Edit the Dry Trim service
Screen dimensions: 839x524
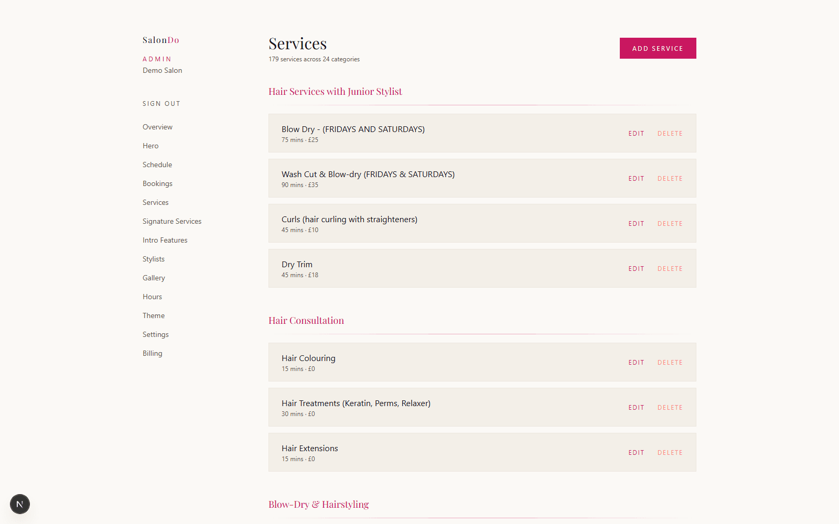pos(637,269)
